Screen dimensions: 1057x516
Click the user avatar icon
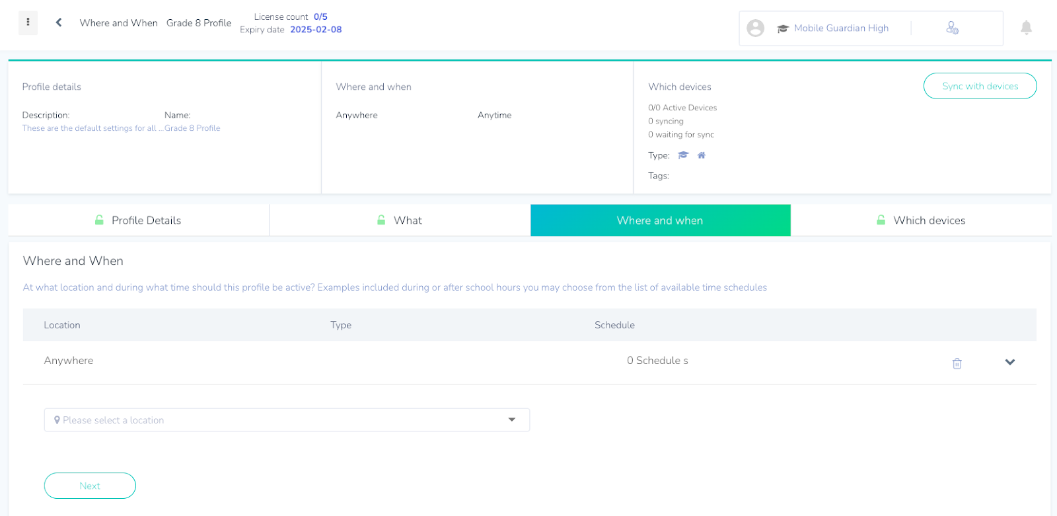(x=755, y=28)
